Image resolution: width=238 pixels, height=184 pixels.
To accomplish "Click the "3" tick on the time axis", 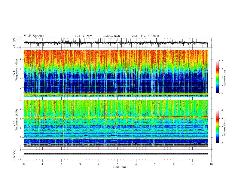I will pos(80,164).
